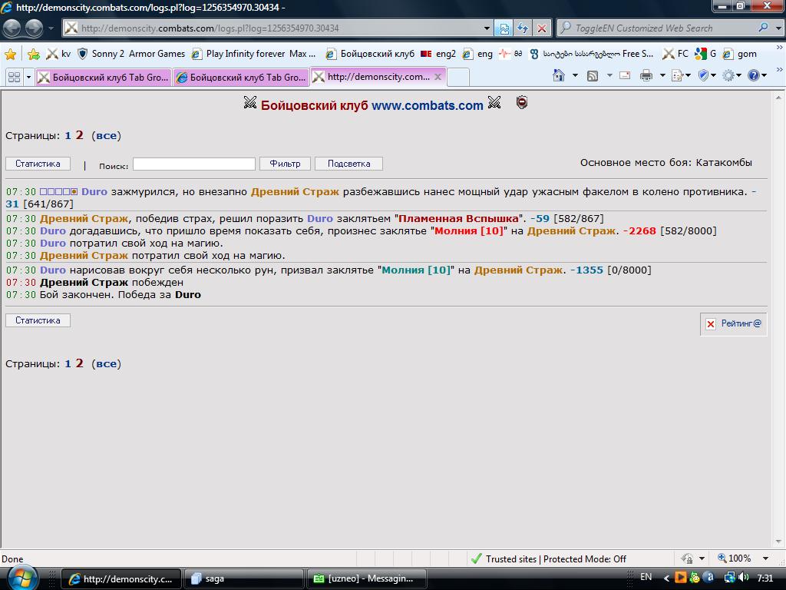Refresh the page with the Refresh icon
The height and width of the screenshot is (590, 786).
(x=523, y=28)
